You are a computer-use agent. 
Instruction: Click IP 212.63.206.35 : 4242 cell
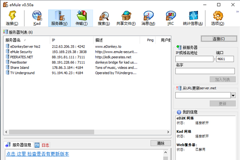coord(68,46)
